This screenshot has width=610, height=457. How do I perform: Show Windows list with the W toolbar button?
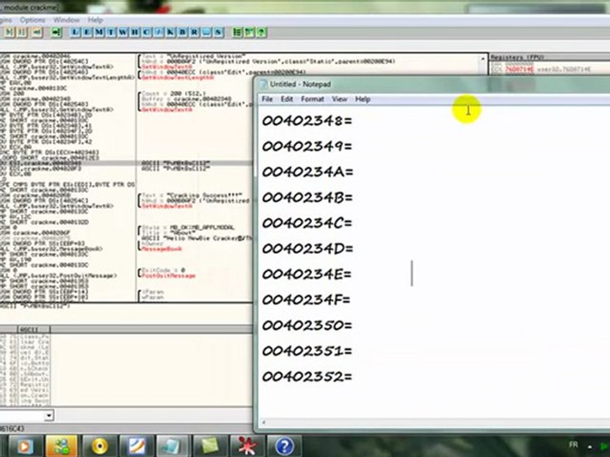click(x=123, y=32)
